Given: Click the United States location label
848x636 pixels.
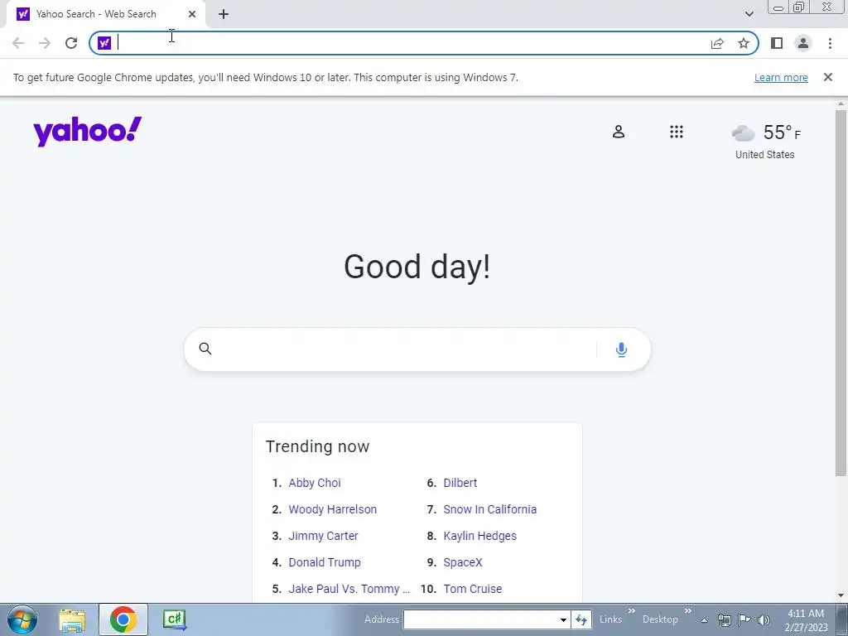Looking at the screenshot, I should pos(764,155).
